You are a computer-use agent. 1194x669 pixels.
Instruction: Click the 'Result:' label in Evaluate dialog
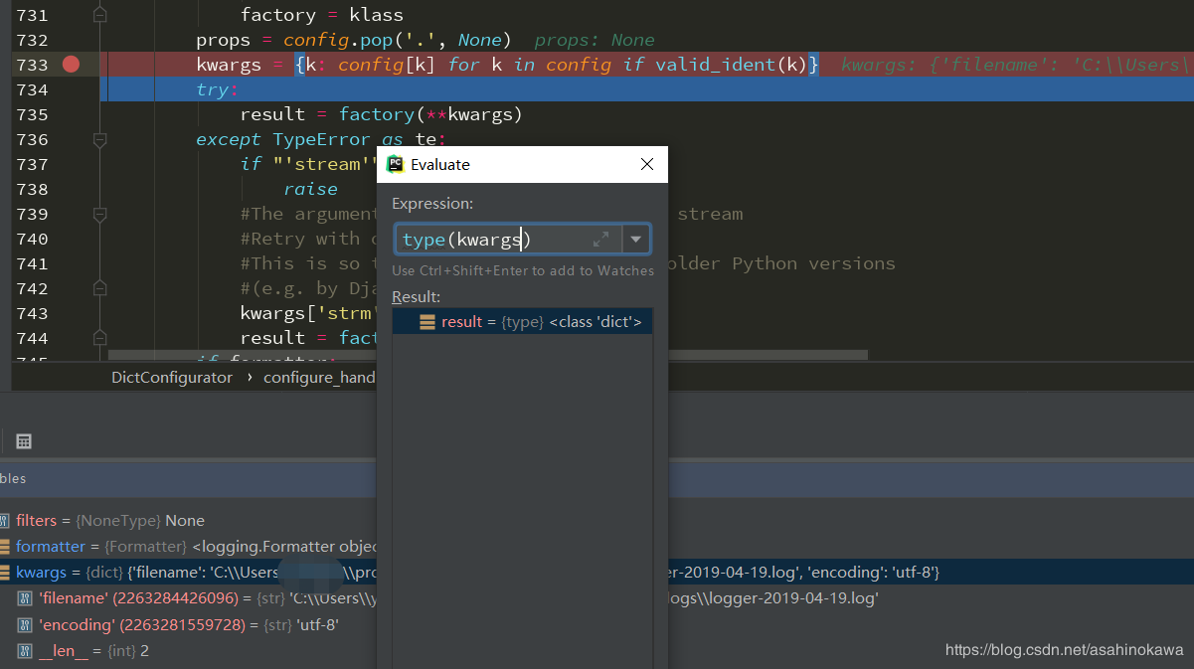coord(416,297)
